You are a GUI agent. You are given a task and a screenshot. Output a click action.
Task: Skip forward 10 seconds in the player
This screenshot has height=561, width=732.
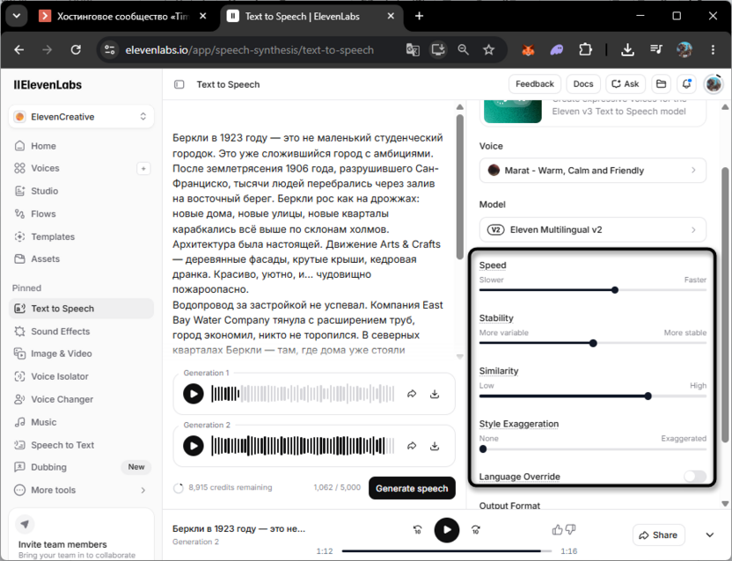[x=476, y=529]
